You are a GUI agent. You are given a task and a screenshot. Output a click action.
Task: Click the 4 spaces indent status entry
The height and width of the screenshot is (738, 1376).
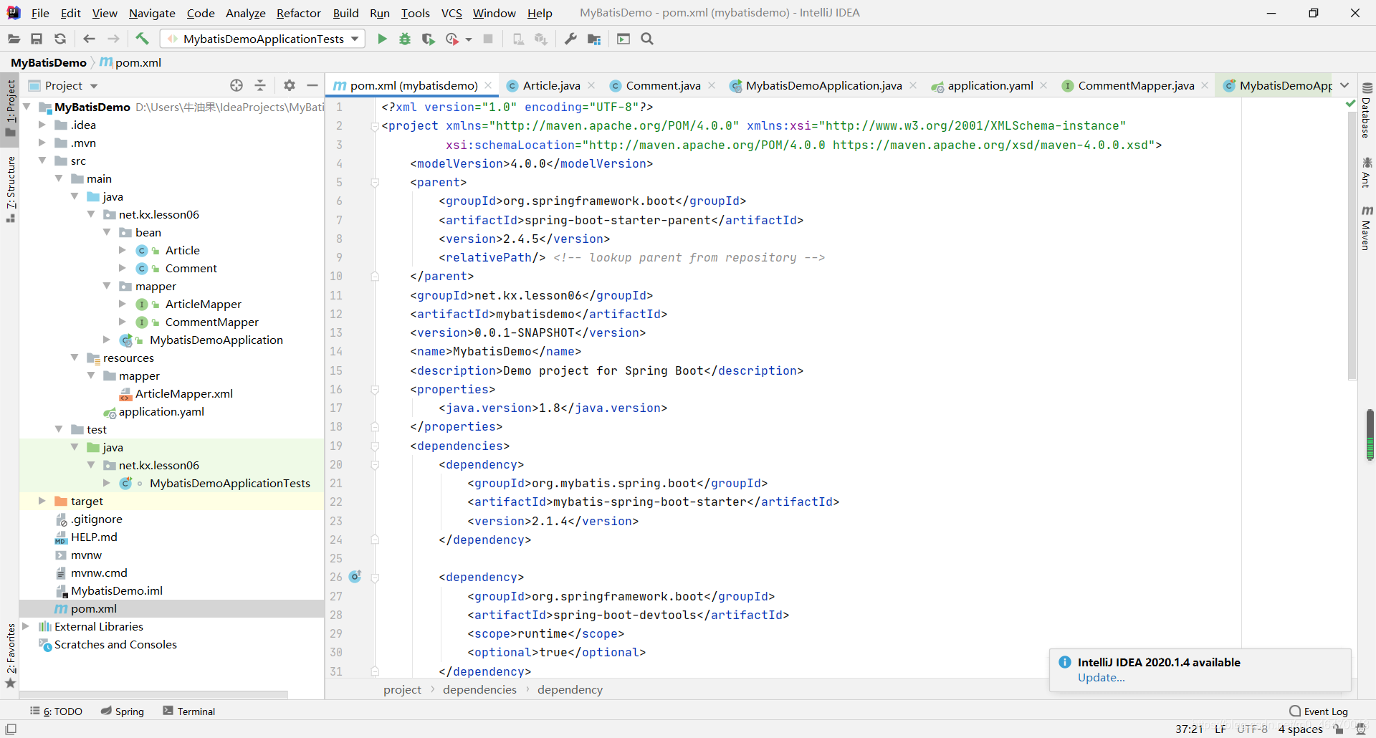[1300, 729]
